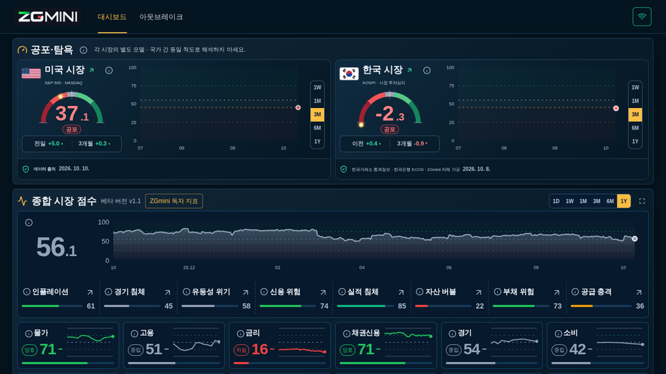Image resolution: width=666 pixels, height=374 pixels.
Task: Click info icon beside 공급 충격
Action: click(575, 292)
